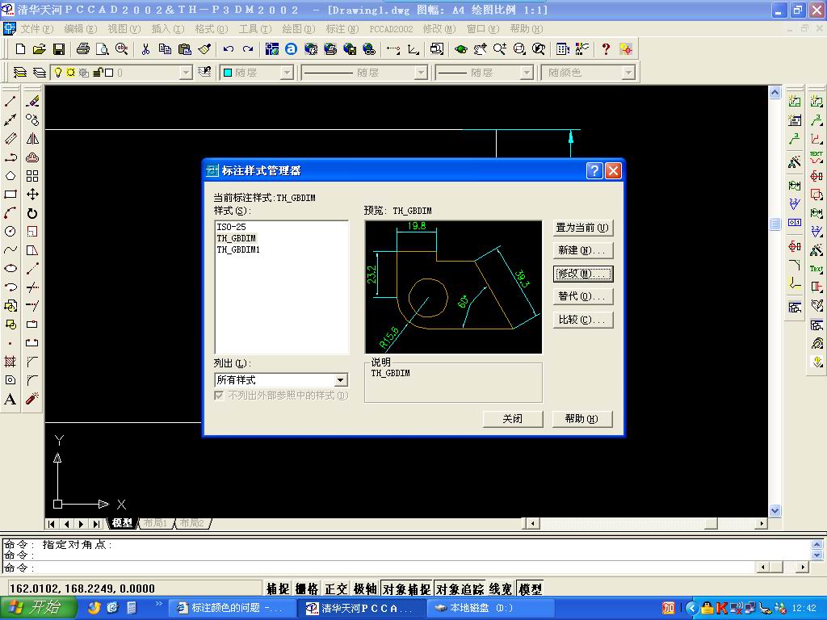Click the 帮助 button in the dialog
This screenshot has height=620, width=827.
pos(581,419)
